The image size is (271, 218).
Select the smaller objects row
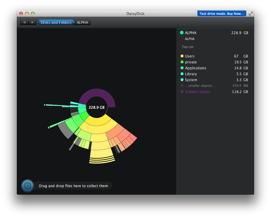pyautogui.click(x=214, y=86)
